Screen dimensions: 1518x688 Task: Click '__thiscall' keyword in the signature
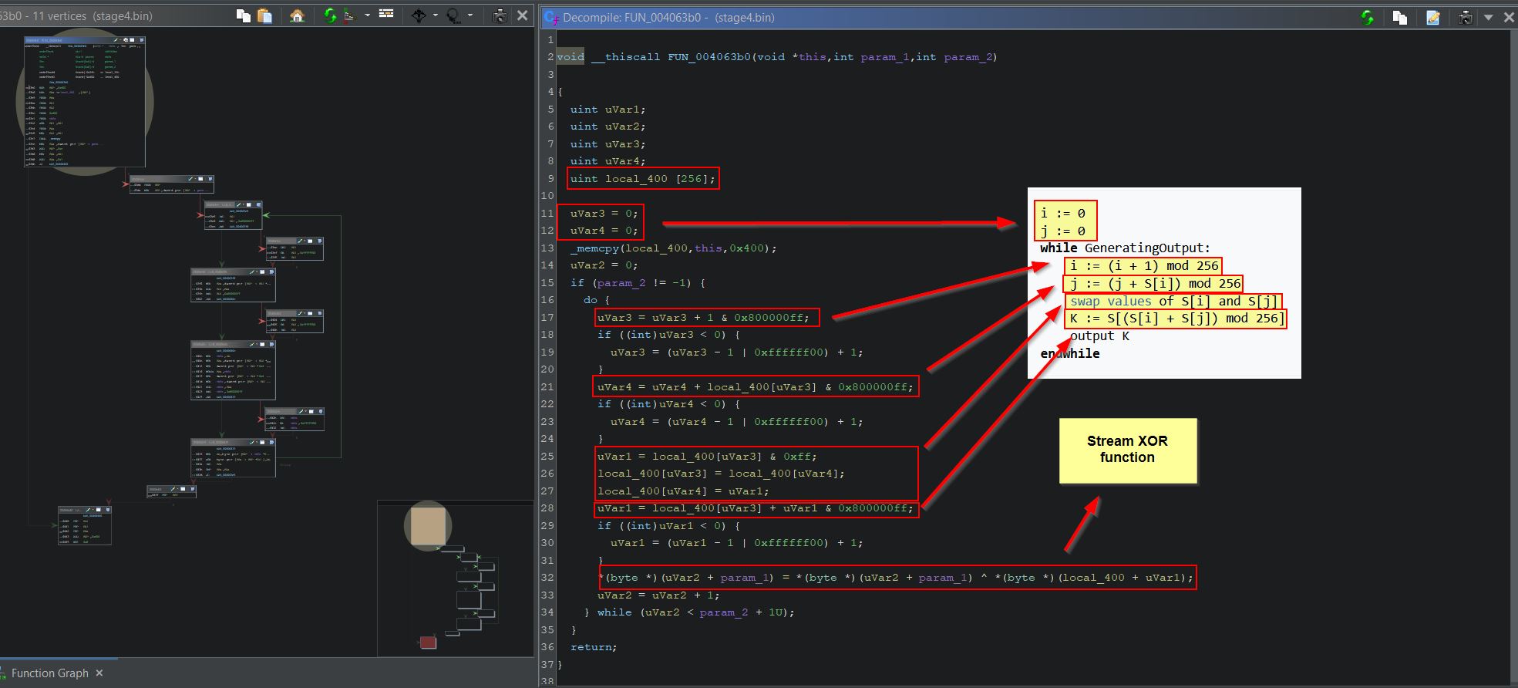point(626,57)
